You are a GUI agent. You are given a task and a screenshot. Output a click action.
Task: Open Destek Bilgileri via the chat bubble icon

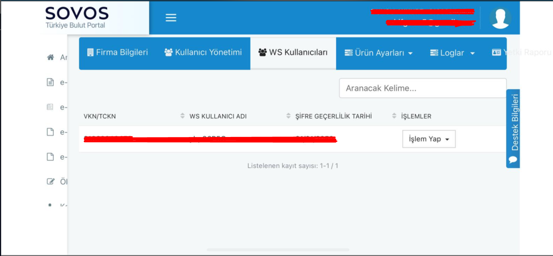pyautogui.click(x=513, y=159)
